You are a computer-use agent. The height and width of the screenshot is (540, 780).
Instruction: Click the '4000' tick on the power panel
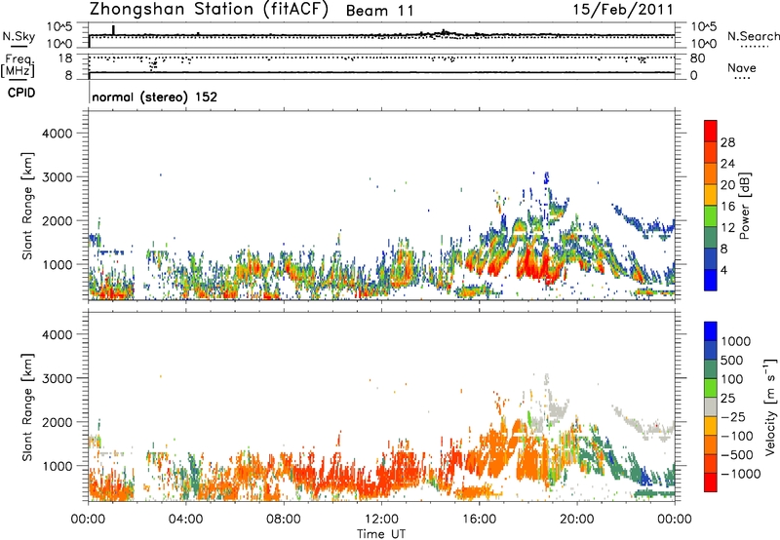tap(57, 134)
